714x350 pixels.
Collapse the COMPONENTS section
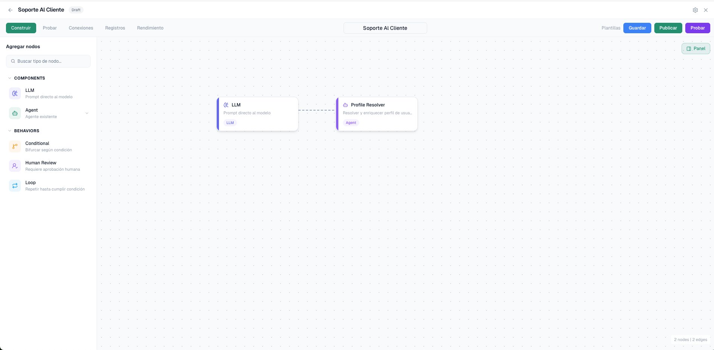pyautogui.click(x=9, y=78)
